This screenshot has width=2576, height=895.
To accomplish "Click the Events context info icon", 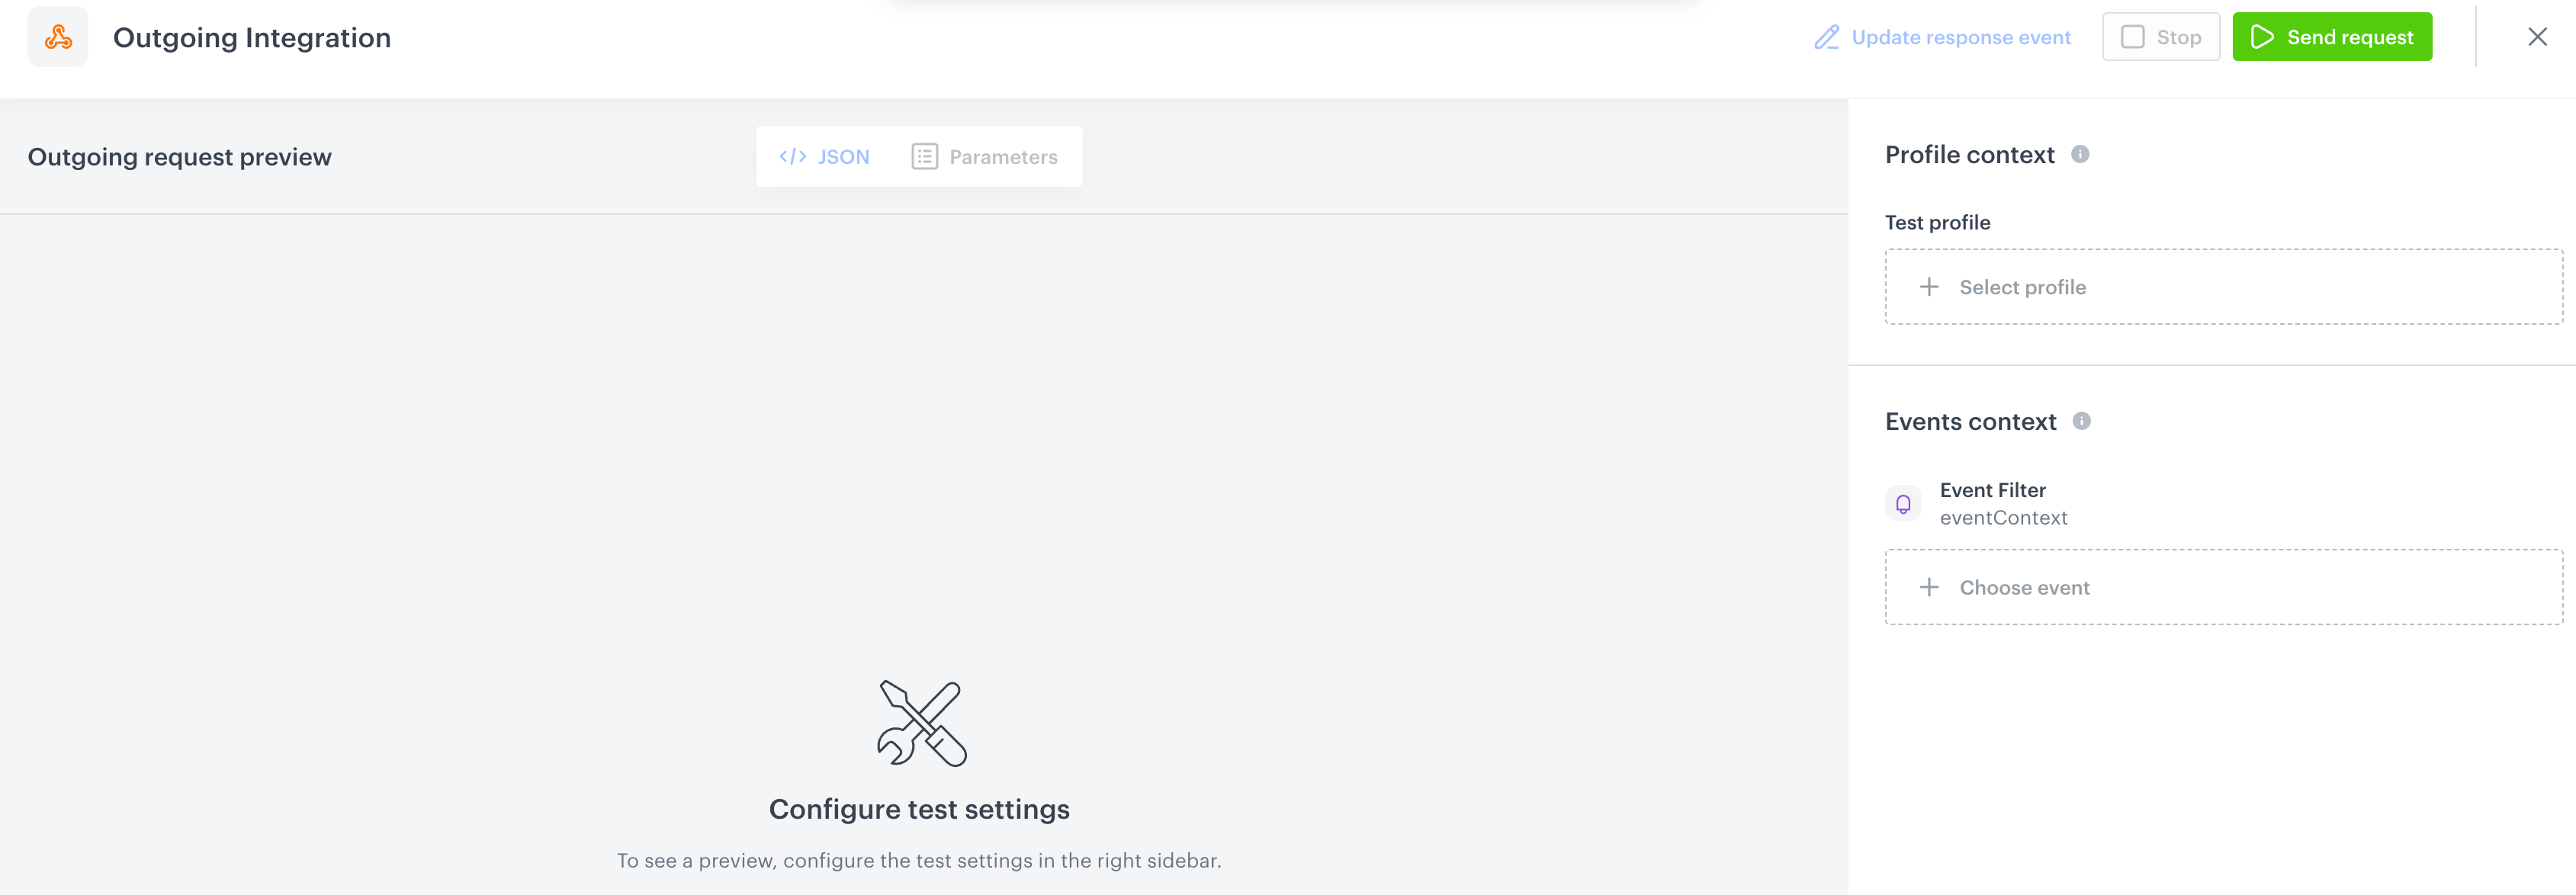I will coord(2081,422).
